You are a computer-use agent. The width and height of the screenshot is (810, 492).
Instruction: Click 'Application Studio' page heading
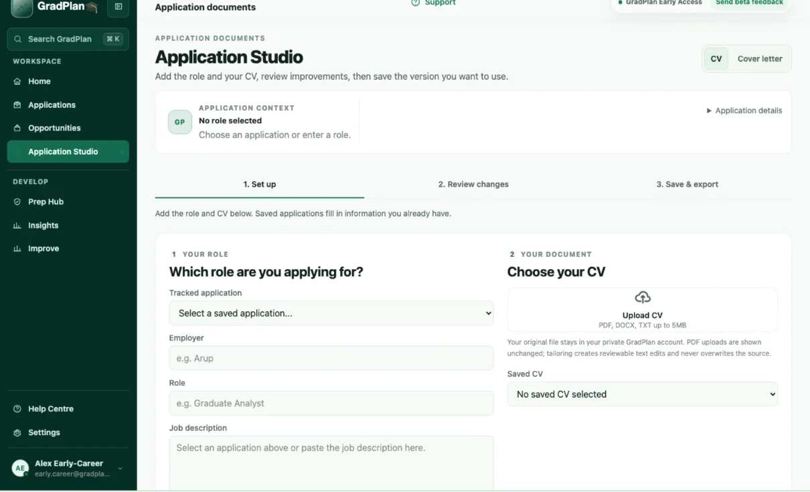[229, 57]
